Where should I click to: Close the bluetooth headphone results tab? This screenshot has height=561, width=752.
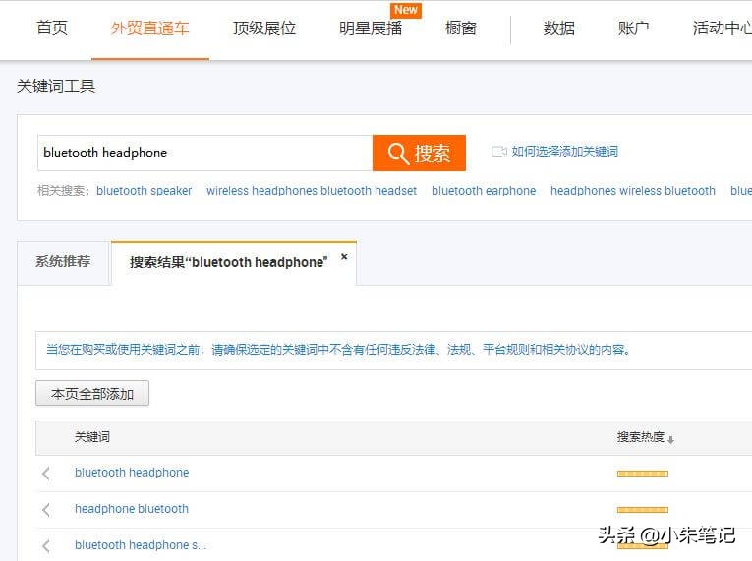click(x=344, y=257)
